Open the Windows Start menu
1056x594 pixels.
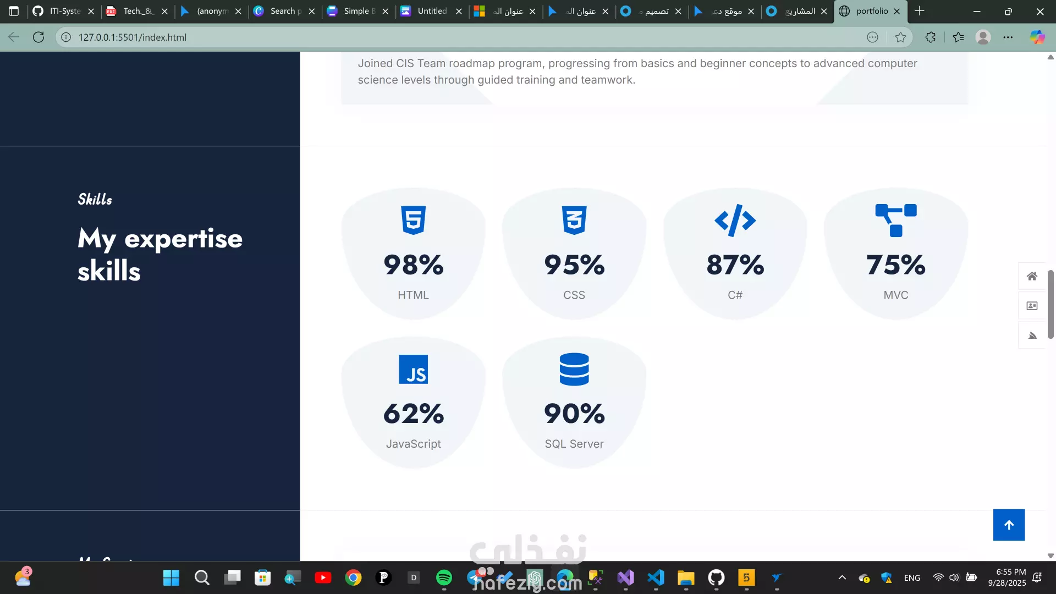click(x=171, y=577)
